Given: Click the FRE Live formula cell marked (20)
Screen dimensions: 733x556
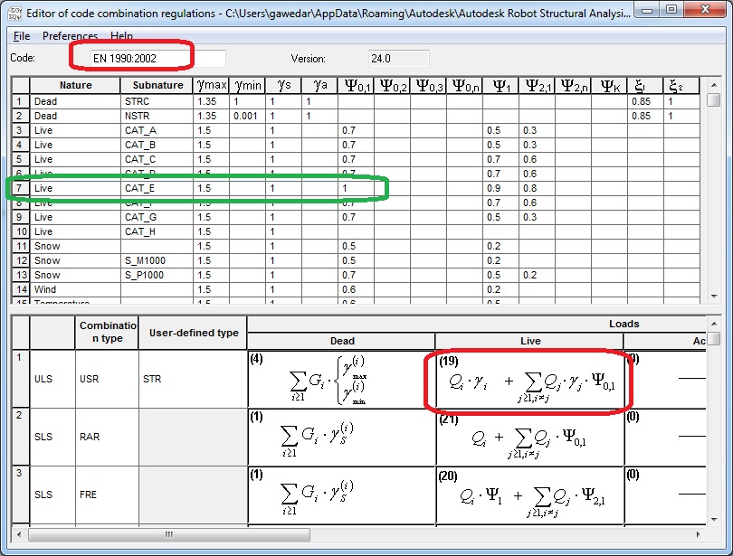Looking at the screenshot, I should [x=529, y=495].
